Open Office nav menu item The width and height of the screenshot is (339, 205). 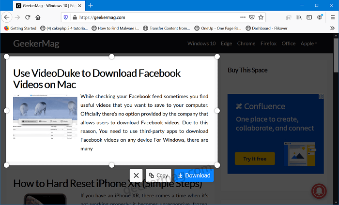point(289,44)
